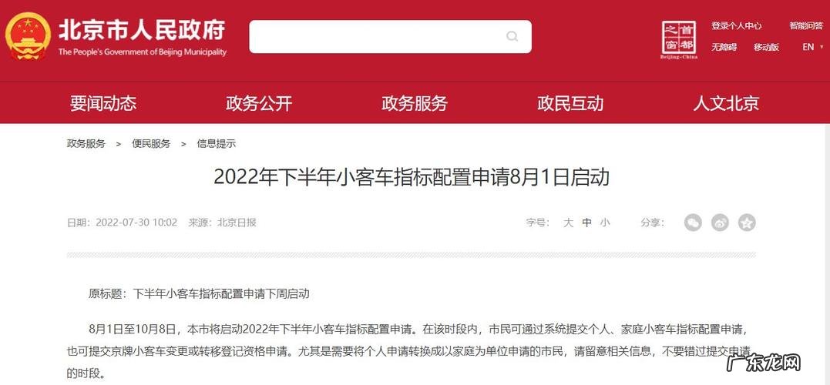The height and width of the screenshot is (385, 830).
Task: Share article via WeChat icon
Action: tap(692, 223)
